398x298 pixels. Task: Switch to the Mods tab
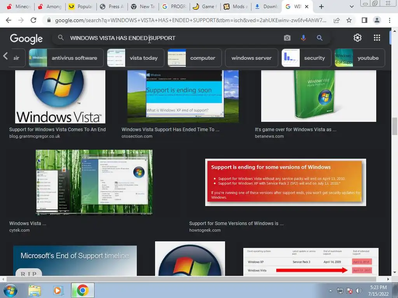coord(236,7)
